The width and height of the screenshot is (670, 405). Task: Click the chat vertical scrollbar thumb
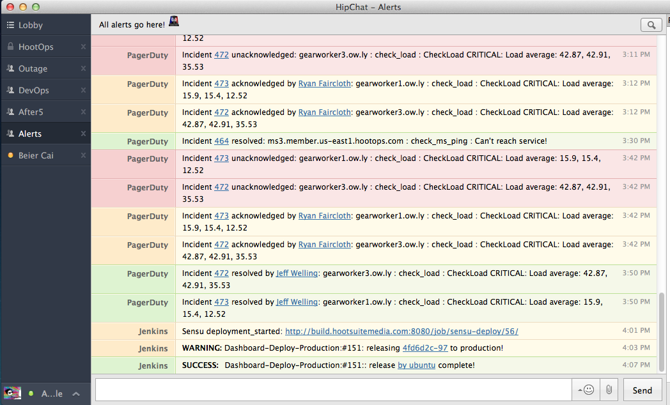[662, 332]
